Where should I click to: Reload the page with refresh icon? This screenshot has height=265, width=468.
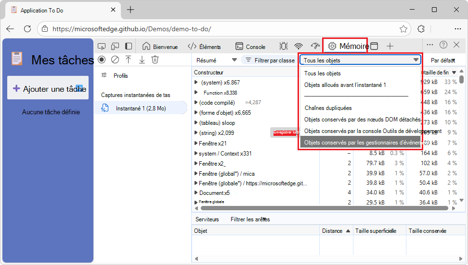pyautogui.click(x=27, y=29)
